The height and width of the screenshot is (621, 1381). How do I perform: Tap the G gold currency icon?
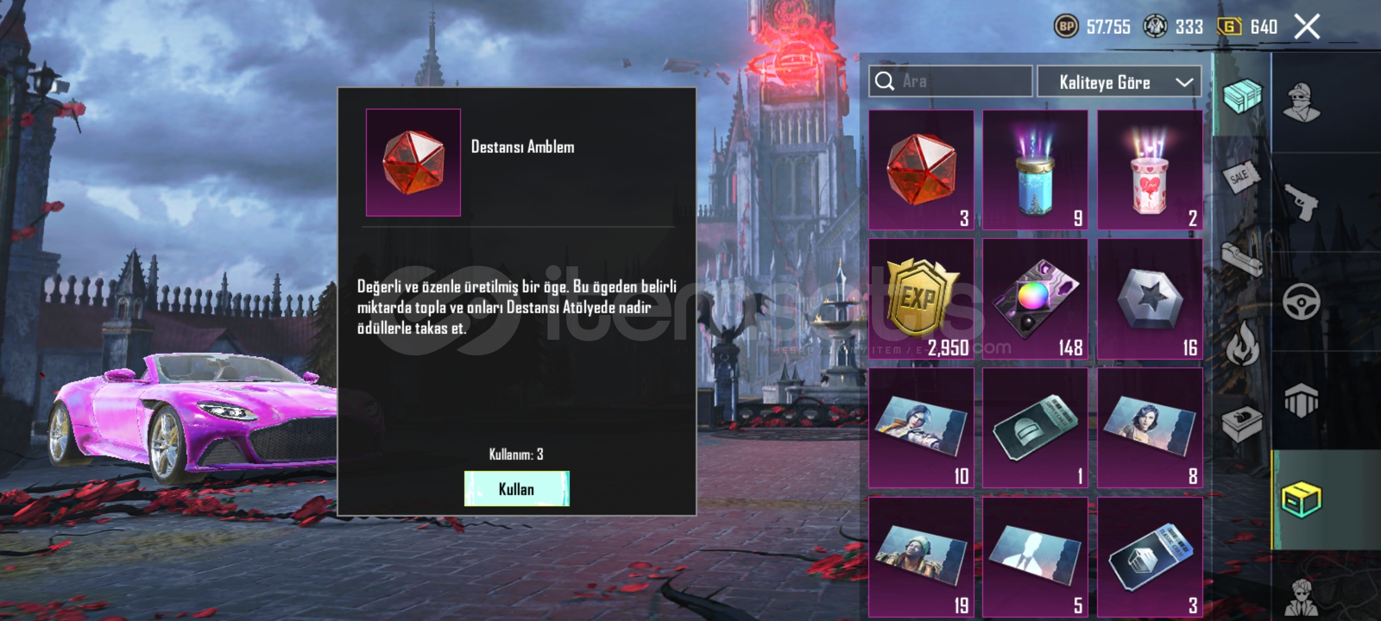1229,26
